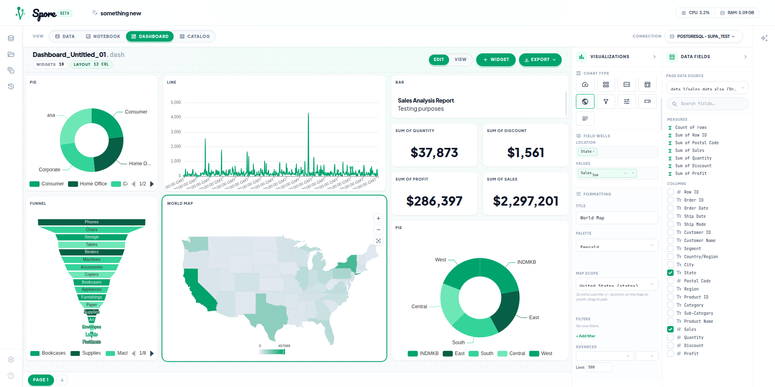Click the Search fields input

707,104
